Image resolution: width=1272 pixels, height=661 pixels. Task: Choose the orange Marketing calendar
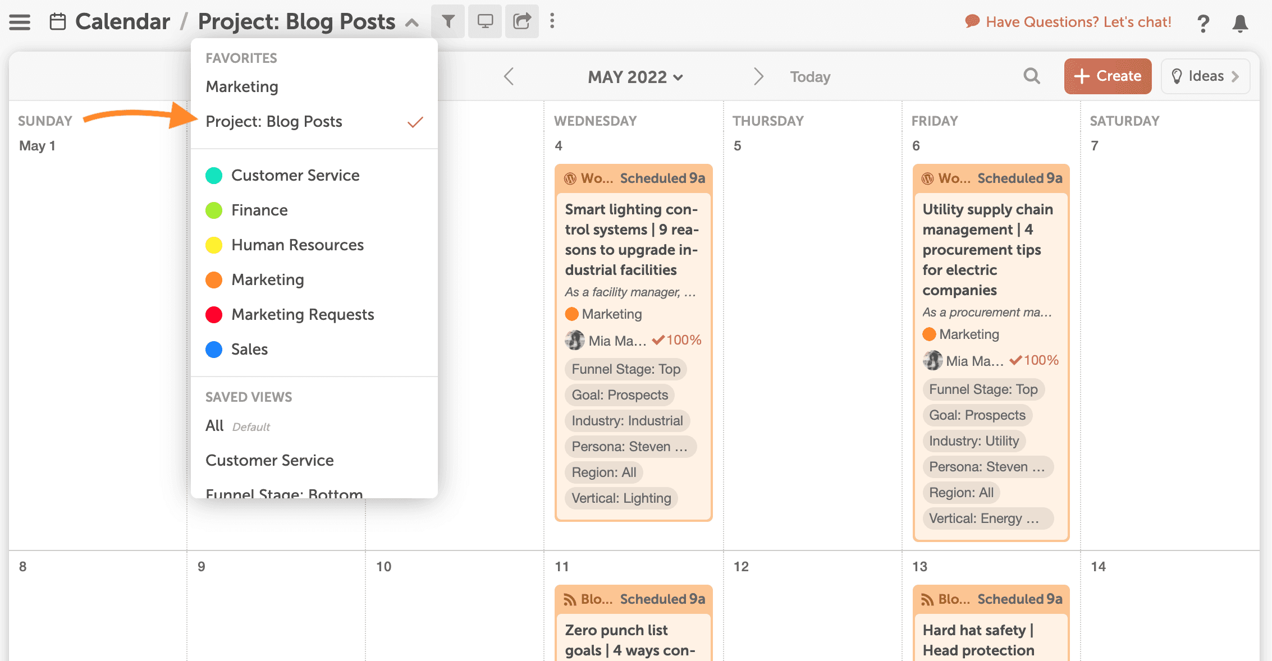(x=268, y=279)
